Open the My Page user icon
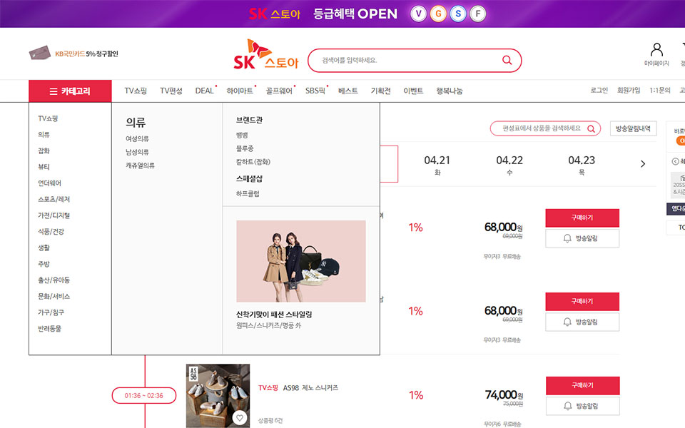 656,50
